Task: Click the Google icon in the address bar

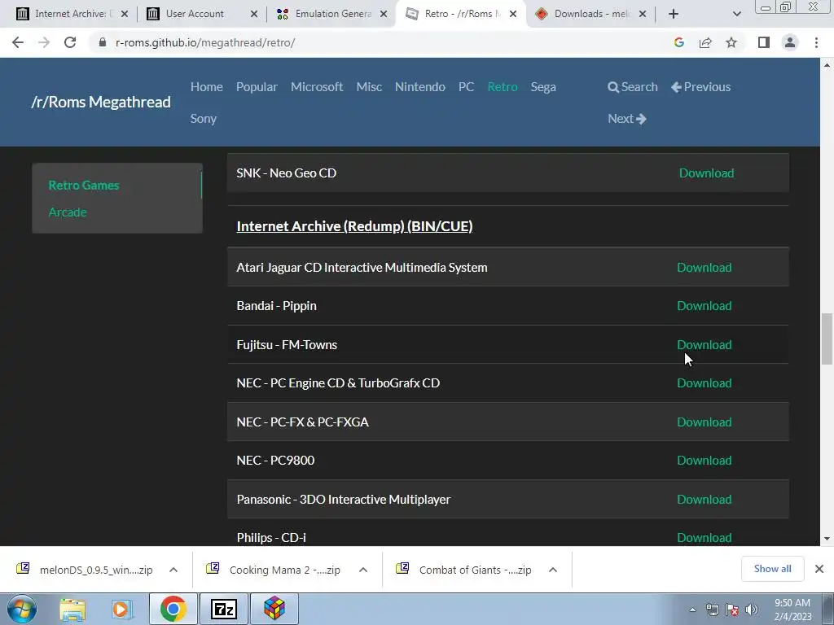Action: pyautogui.click(x=678, y=42)
